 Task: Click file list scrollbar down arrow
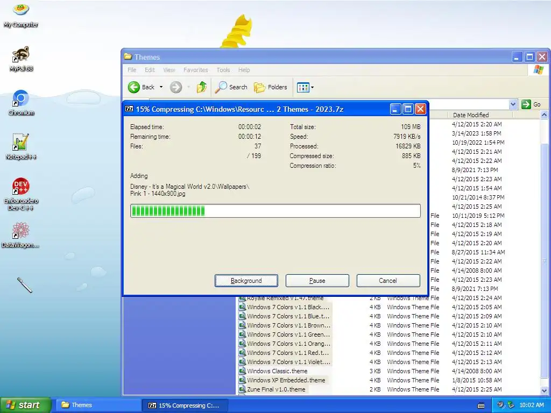click(x=544, y=390)
